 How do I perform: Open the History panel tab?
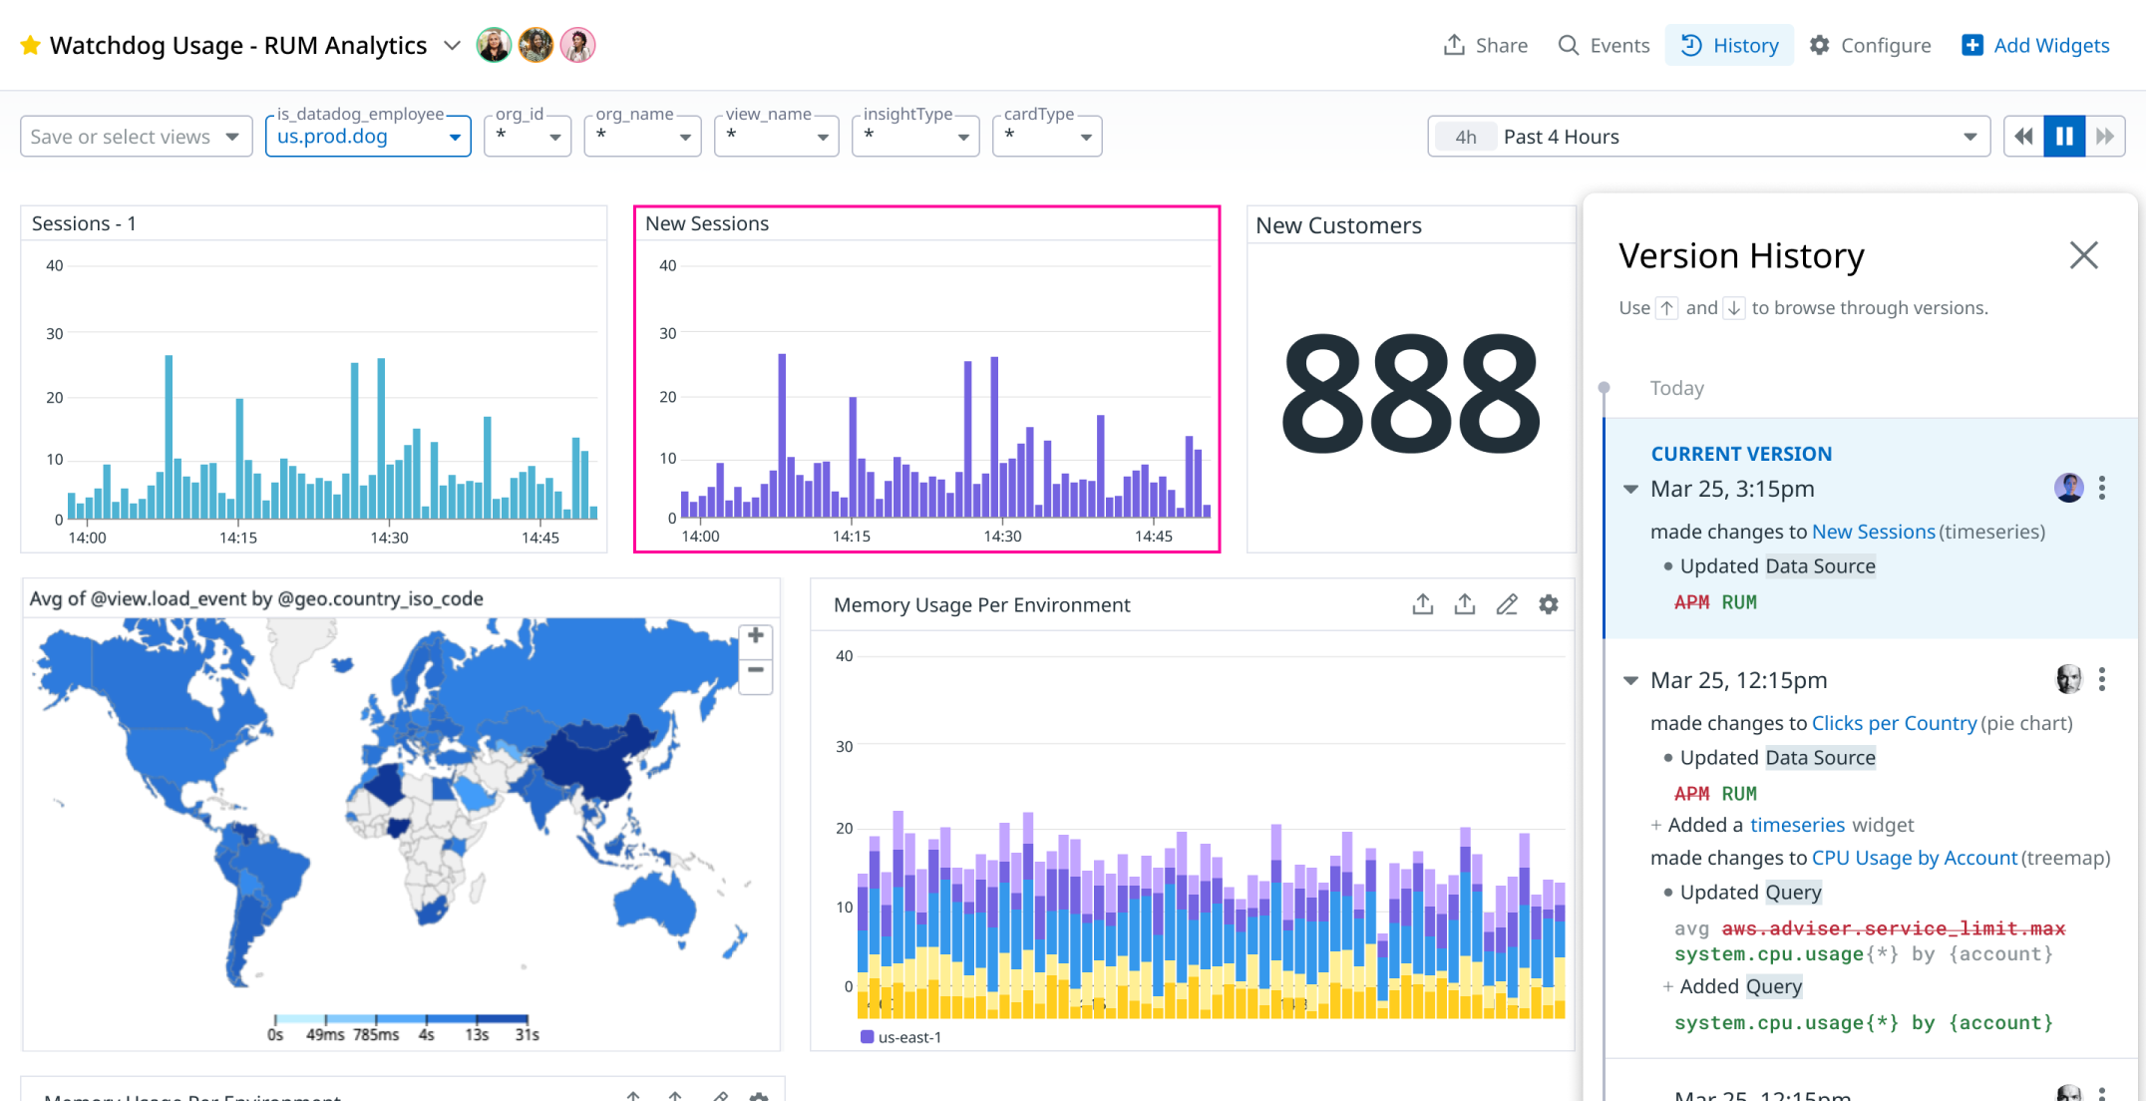tap(1729, 46)
